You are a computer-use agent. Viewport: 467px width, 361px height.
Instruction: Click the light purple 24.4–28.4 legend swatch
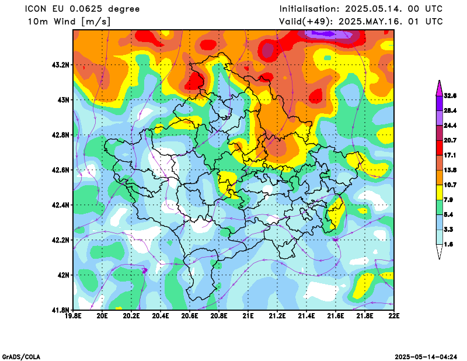point(440,118)
